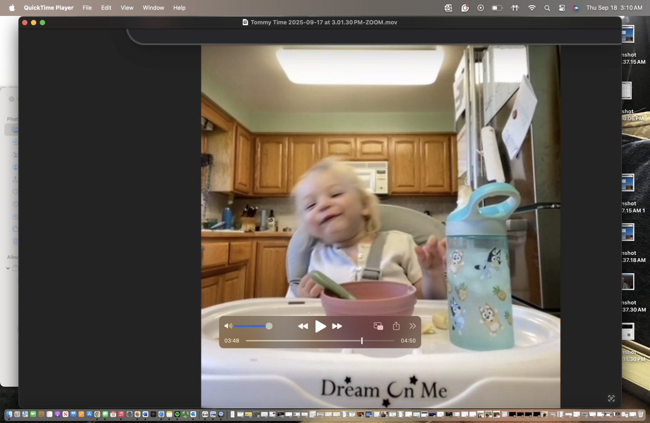Open System Settings from the Dock

[129, 414]
